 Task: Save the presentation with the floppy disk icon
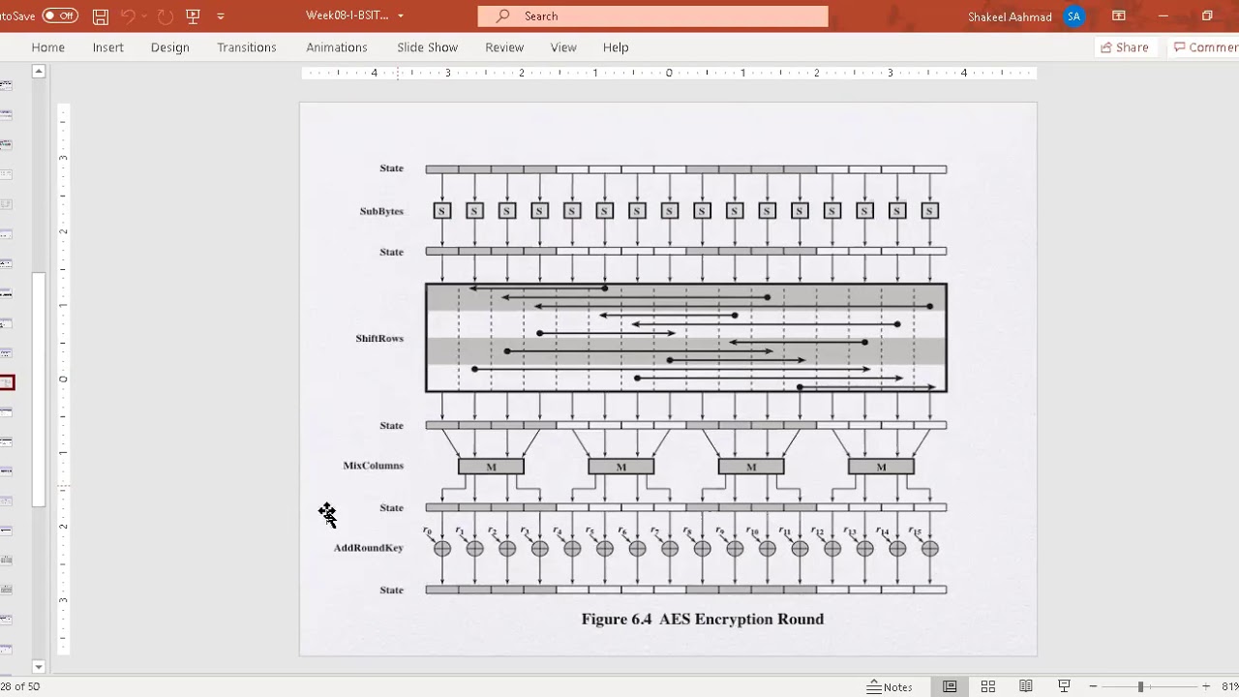pyautogui.click(x=101, y=15)
